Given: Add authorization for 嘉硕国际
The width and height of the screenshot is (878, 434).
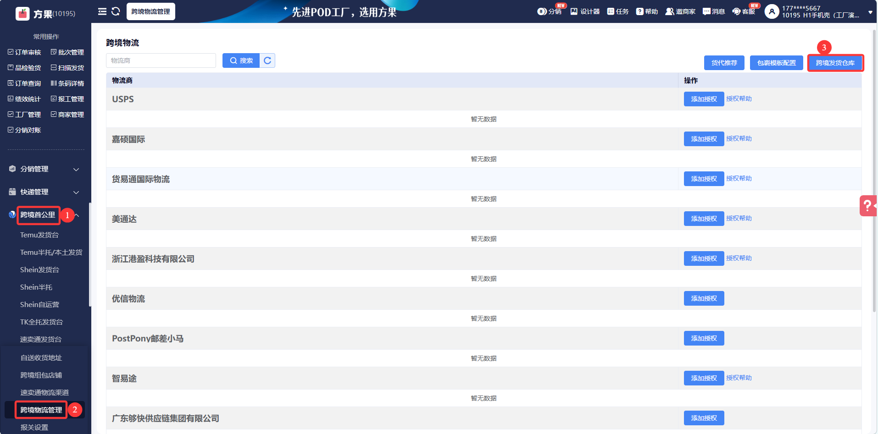Looking at the screenshot, I should [x=704, y=139].
